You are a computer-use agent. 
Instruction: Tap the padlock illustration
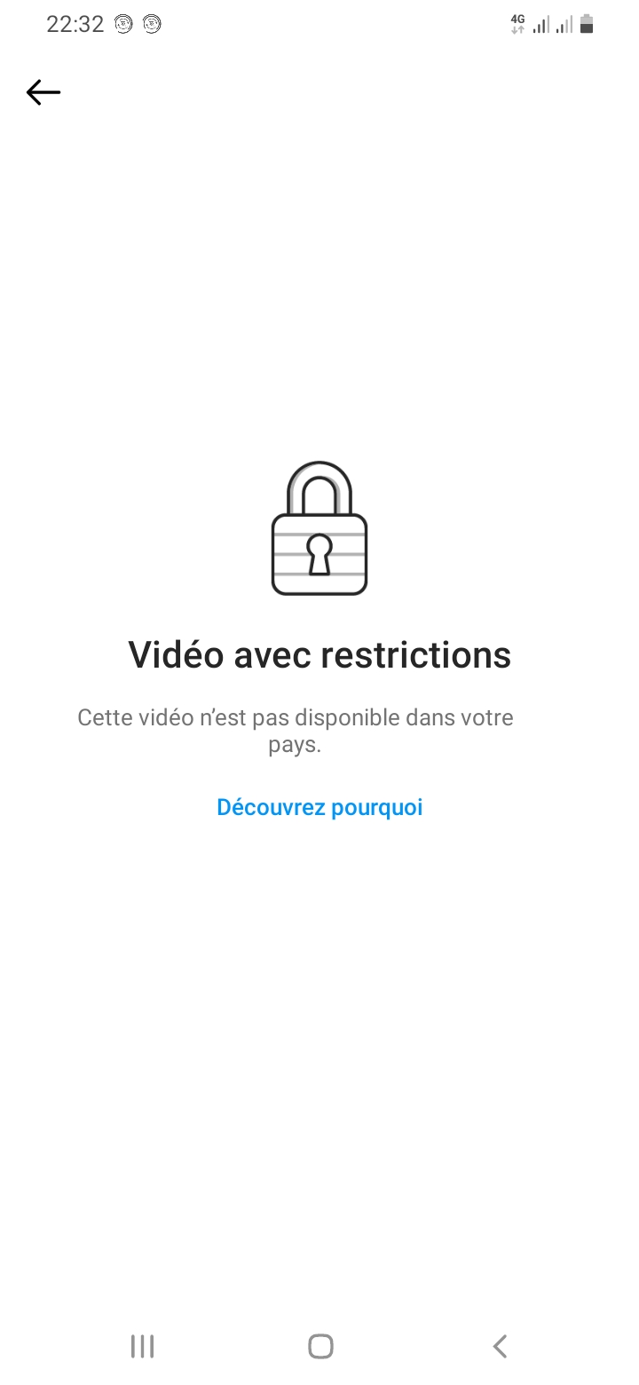coord(319,528)
